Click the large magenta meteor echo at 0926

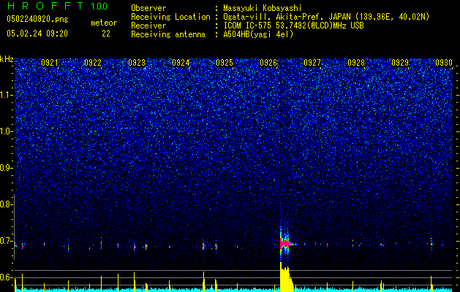(284, 244)
